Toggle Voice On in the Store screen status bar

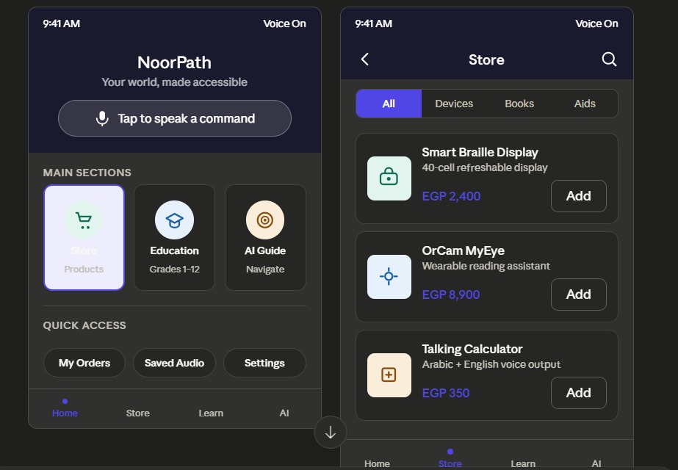596,23
